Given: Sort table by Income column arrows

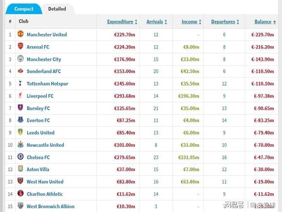Looking at the screenshot, I should (200, 22).
